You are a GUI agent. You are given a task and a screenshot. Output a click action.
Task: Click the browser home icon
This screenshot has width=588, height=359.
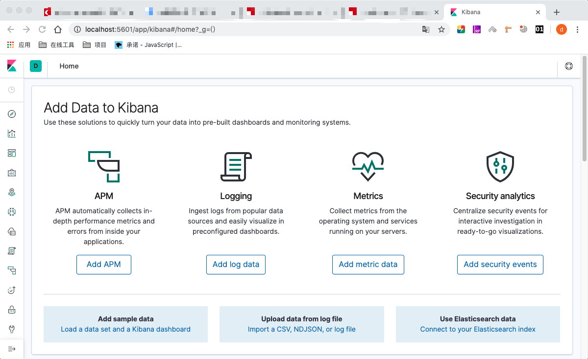point(58,29)
